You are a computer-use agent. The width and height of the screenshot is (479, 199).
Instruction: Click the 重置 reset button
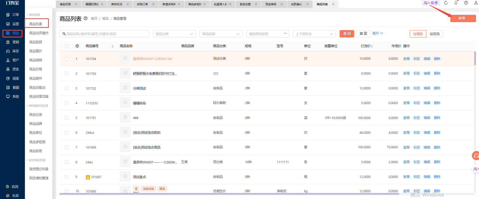click(363, 34)
